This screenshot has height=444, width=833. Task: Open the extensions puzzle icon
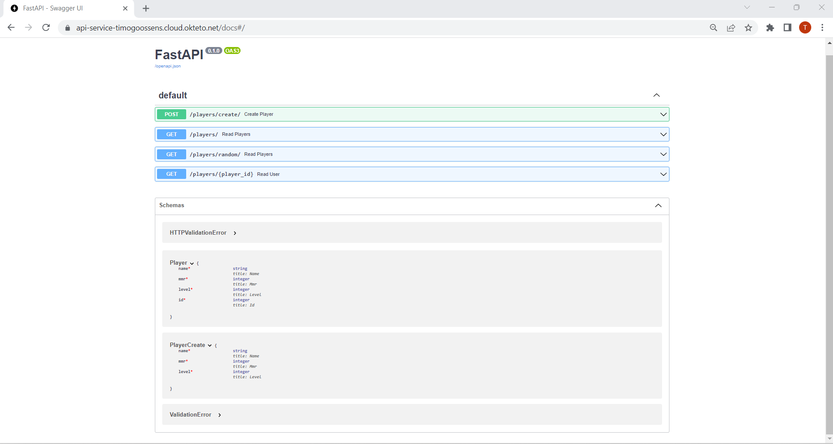point(770,28)
